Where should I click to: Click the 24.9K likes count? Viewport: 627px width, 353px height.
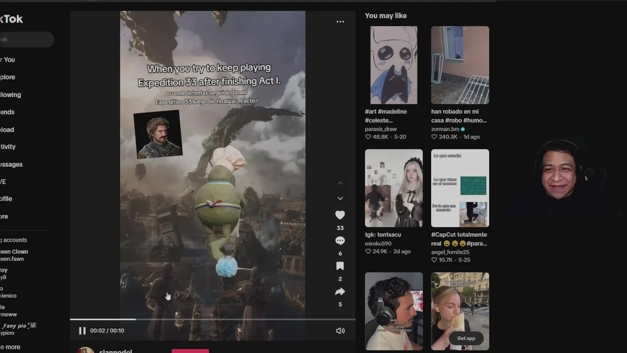point(380,252)
